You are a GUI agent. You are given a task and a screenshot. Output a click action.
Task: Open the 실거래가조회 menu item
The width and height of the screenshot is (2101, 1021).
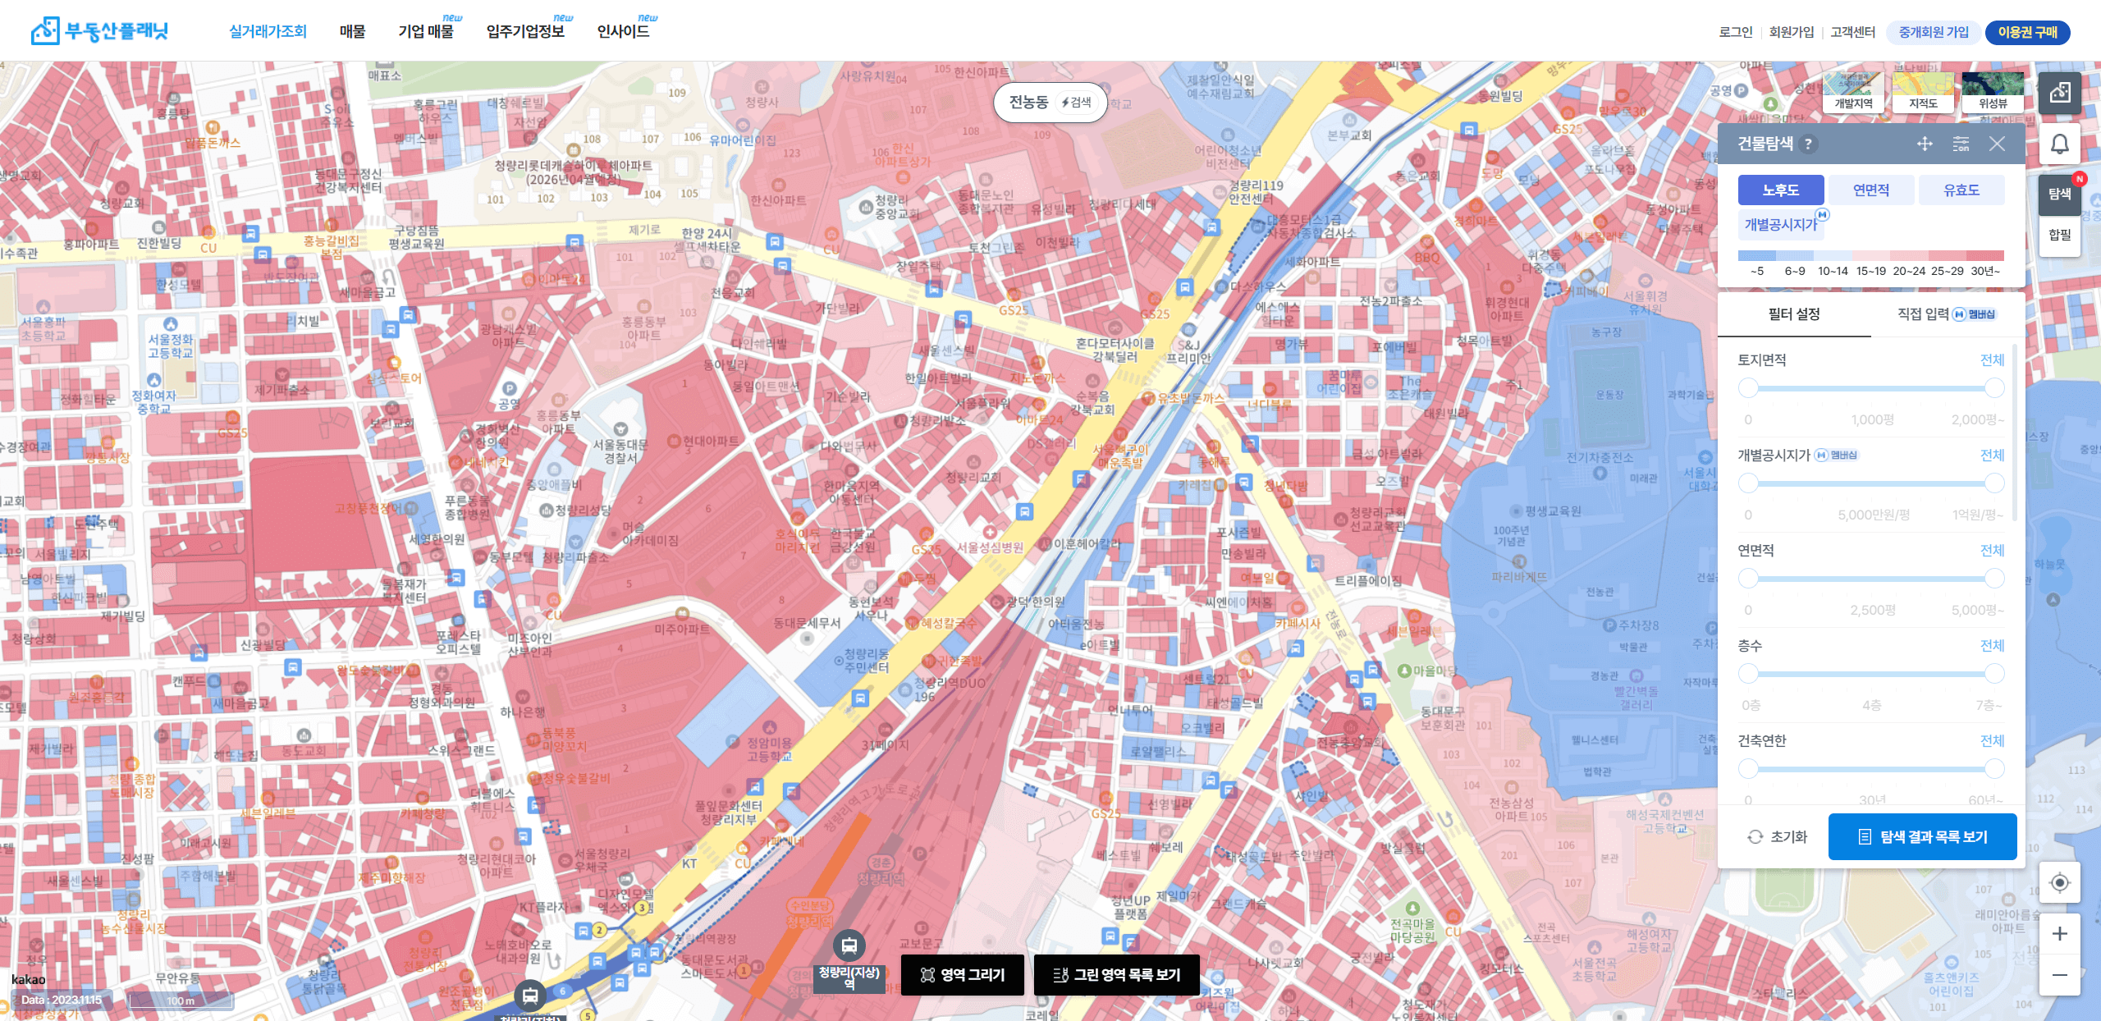click(268, 31)
